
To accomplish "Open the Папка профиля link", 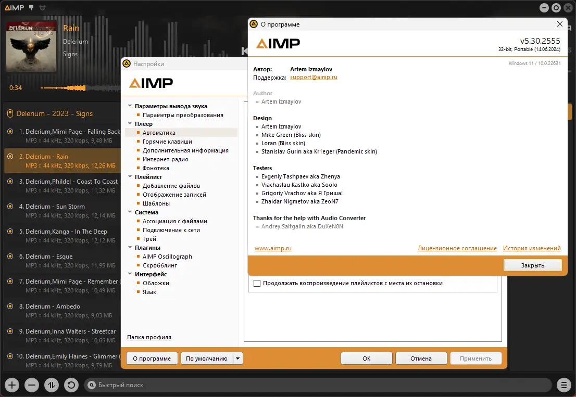I will pos(149,337).
